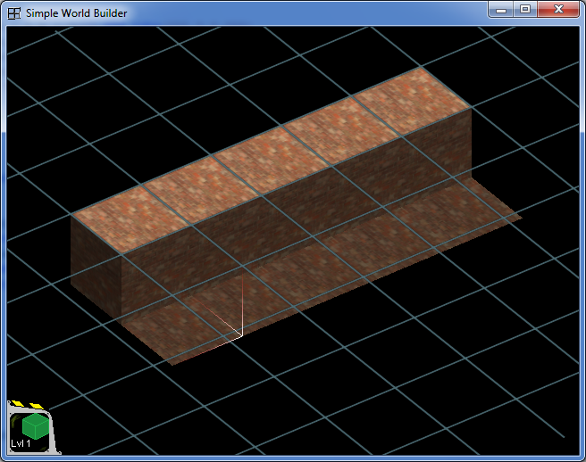The image size is (586, 462).
Task: Click the green cube block selector
Action: 36,425
